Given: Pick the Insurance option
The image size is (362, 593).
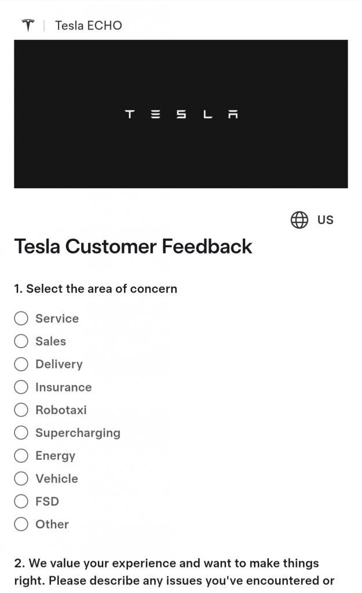Looking at the screenshot, I should tap(21, 387).
